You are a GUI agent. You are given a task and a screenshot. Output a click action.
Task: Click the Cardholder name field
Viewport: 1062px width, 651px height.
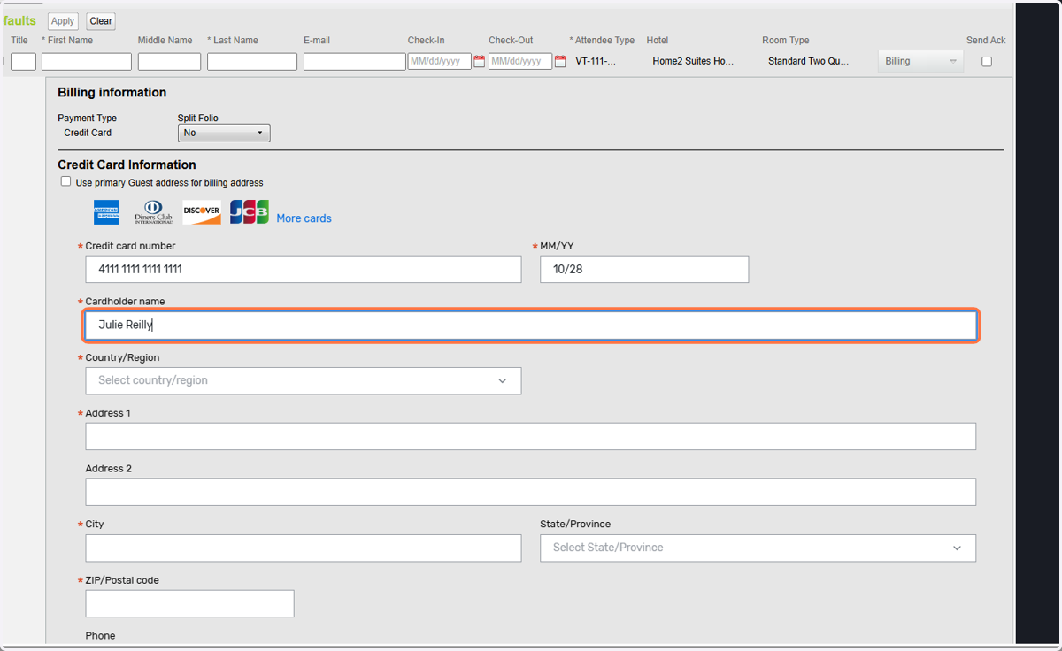[x=531, y=325]
